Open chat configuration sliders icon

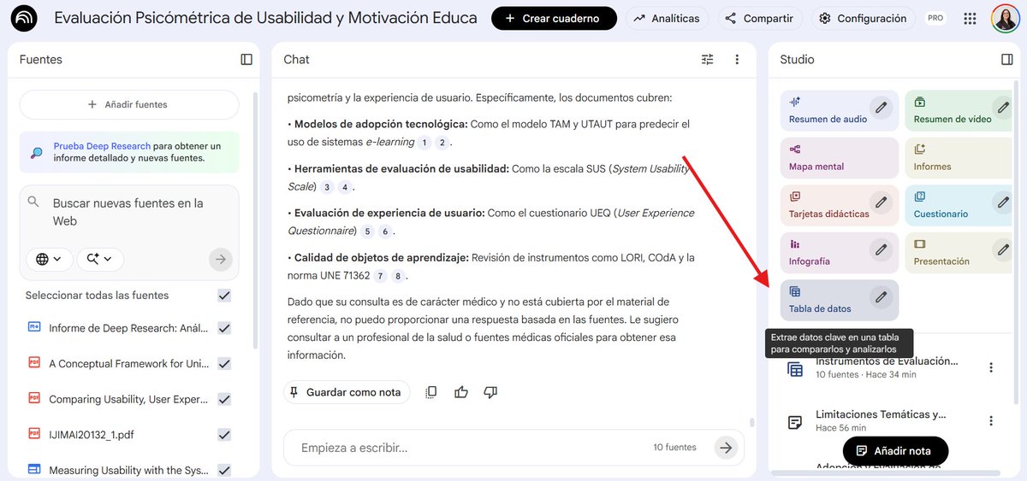click(x=707, y=59)
